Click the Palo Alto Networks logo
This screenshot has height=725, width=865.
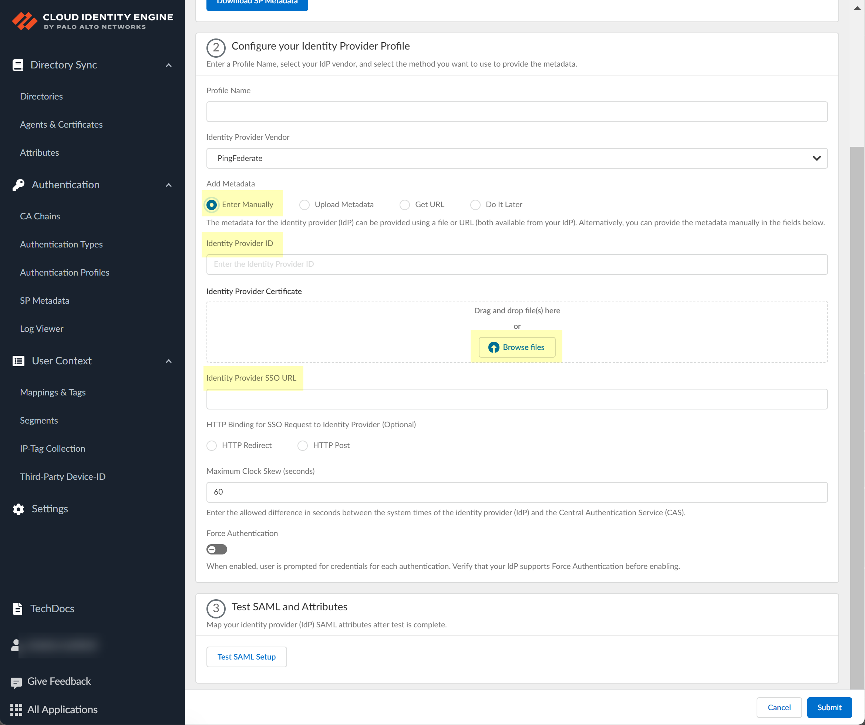tap(25, 21)
